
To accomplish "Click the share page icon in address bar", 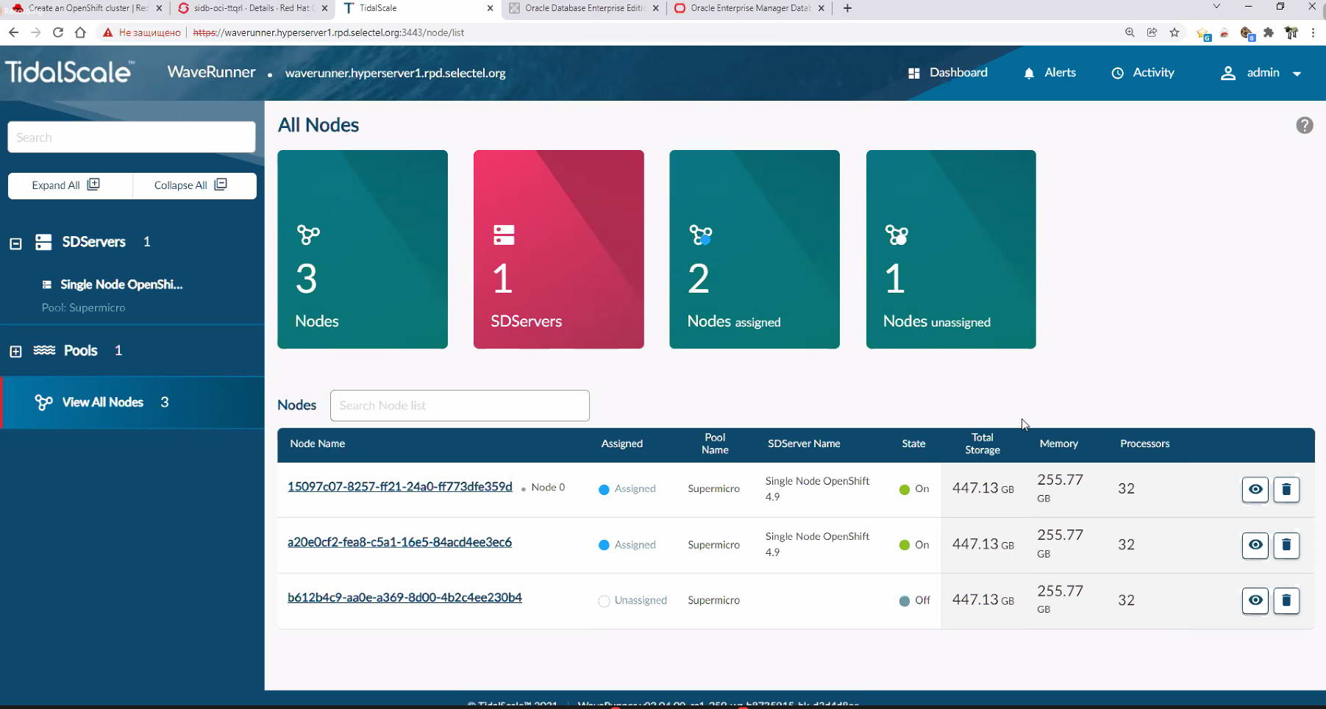I will (1152, 32).
